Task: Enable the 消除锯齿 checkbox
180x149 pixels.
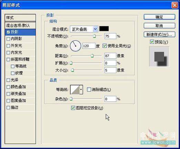Action: (x=89, y=89)
